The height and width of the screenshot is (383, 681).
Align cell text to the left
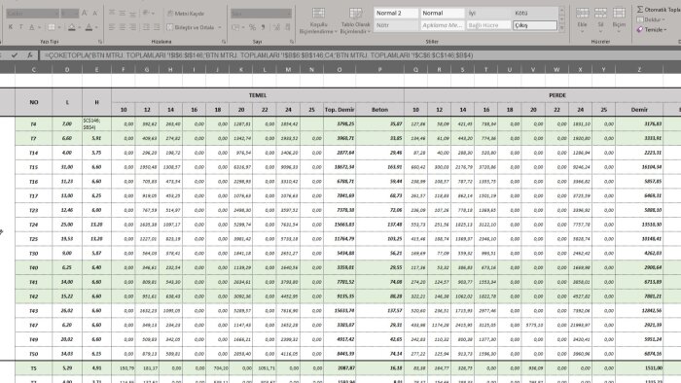coord(112,27)
